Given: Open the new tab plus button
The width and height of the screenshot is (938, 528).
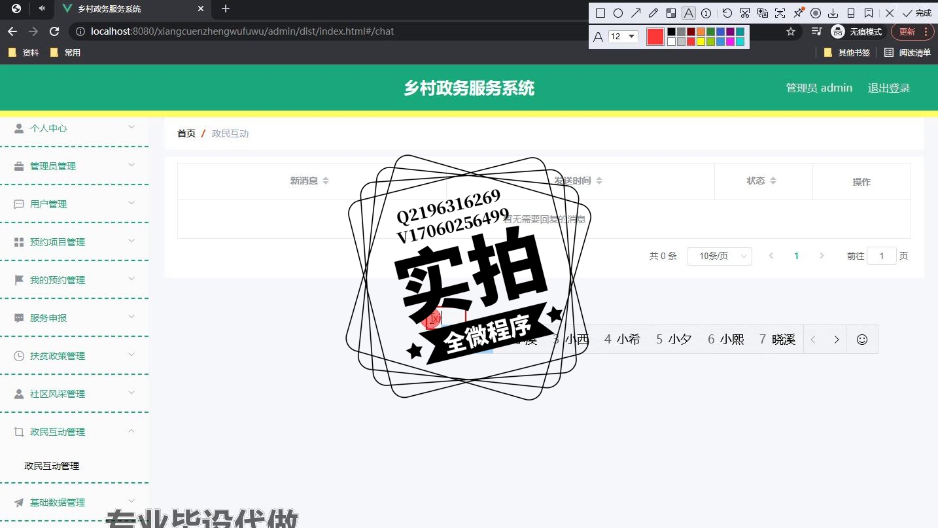Looking at the screenshot, I should [226, 9].
